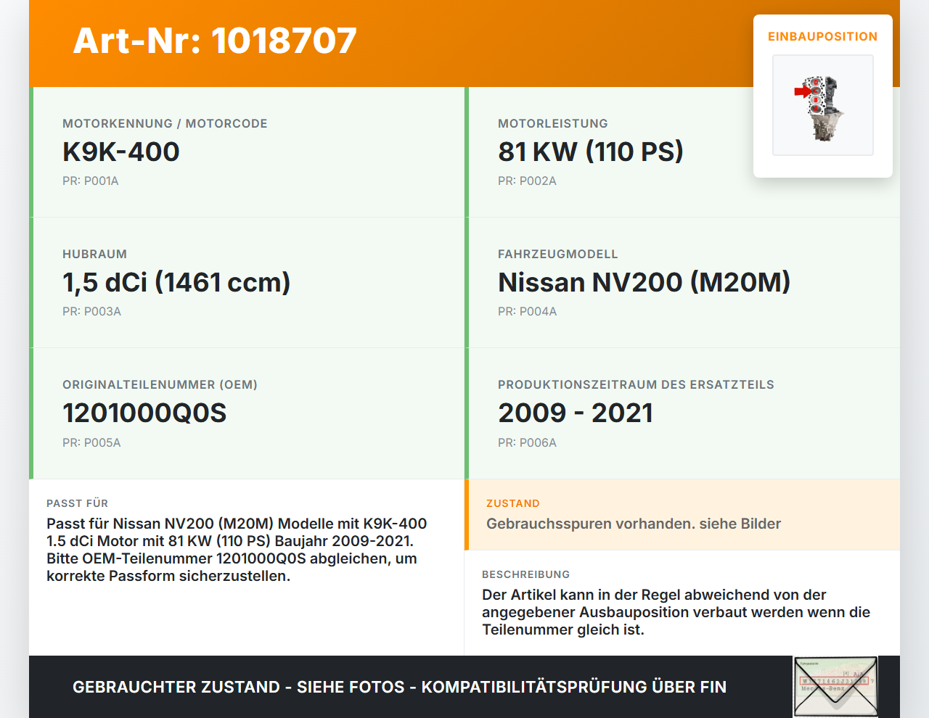The width and height of the screenshot is (929, 718).
Task: Select engine code value K9K-400
Action: 121,152
